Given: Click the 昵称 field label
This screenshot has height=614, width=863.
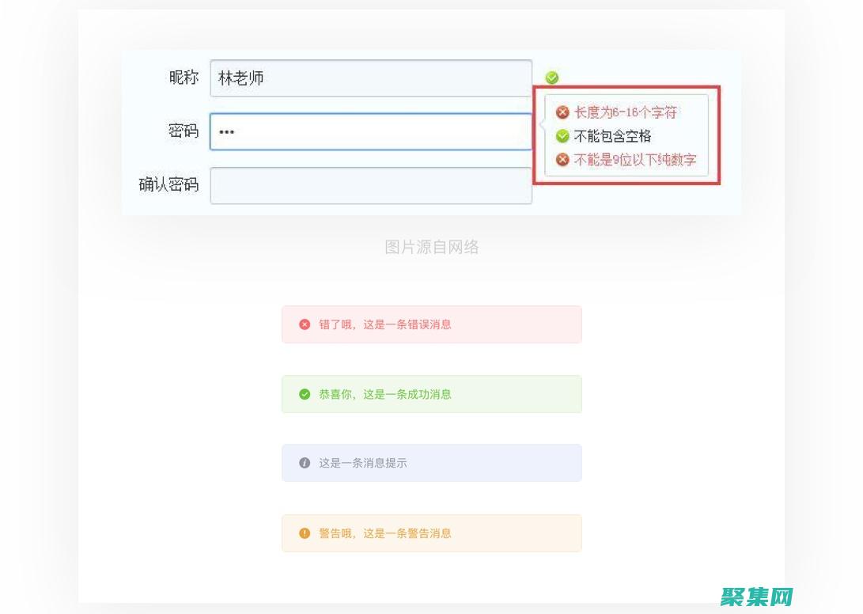Looking at the screenshot, I should tap(184, 78).
